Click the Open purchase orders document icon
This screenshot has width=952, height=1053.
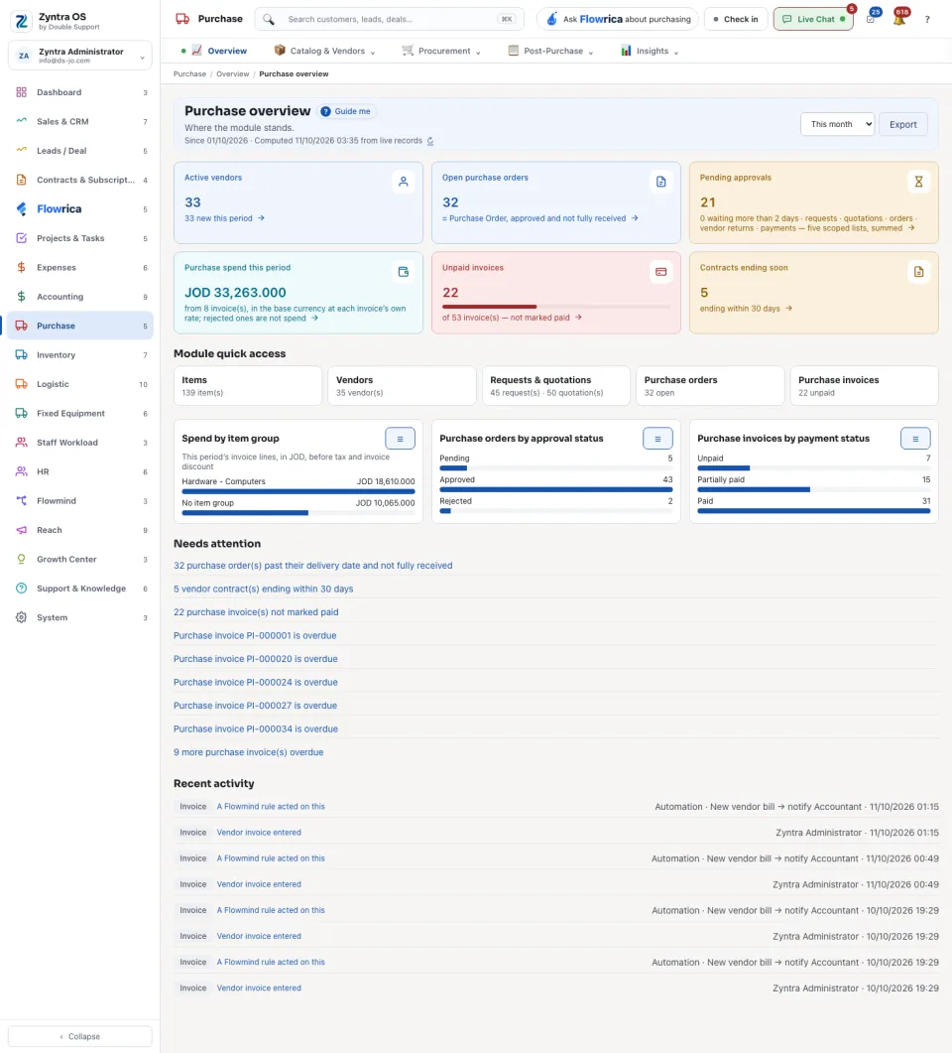(660, 182)
